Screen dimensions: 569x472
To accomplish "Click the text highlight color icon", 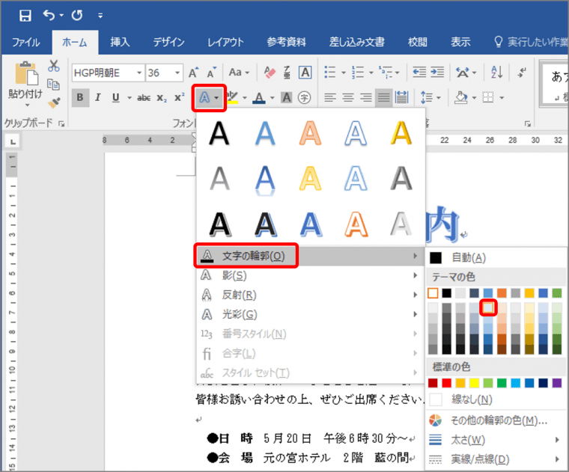I will (232, 97).
